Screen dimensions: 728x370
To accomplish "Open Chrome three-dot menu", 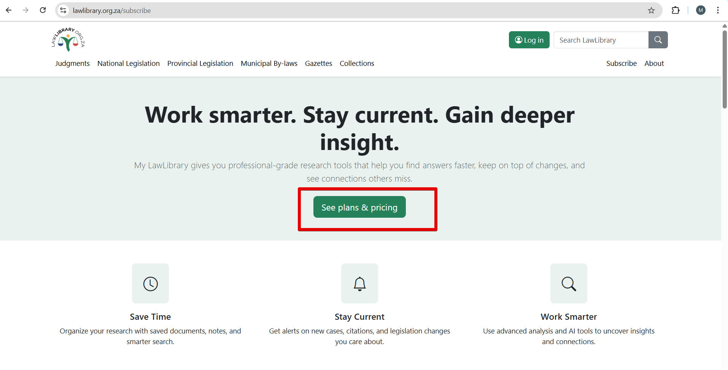I will pyautogui.click(x=718, y=10).
